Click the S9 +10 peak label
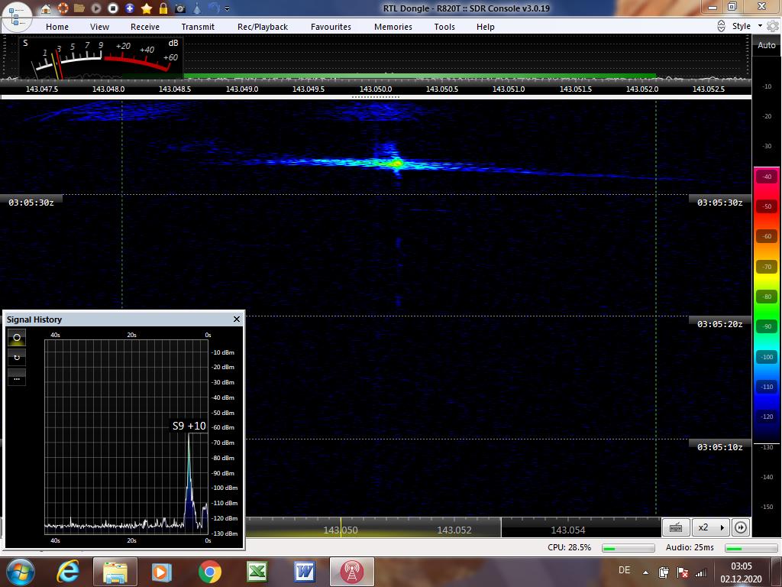This screenshot has height=587, width=782. point(189,426)
